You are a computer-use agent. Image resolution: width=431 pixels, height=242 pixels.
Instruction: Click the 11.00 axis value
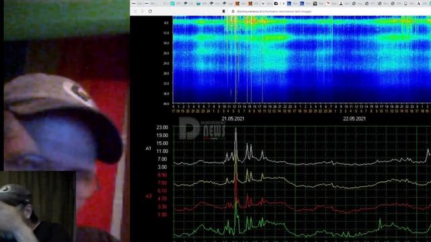pyautogui.click(x=162, y=151)
